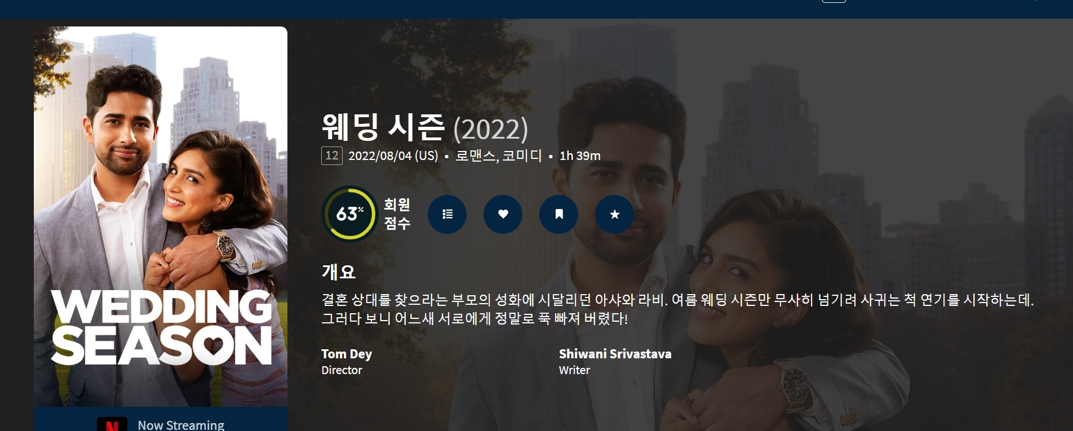This screenshot has width=1073, height=431.
Task: Browse the 로맨스 genre
Action: [x=475, y=155]
